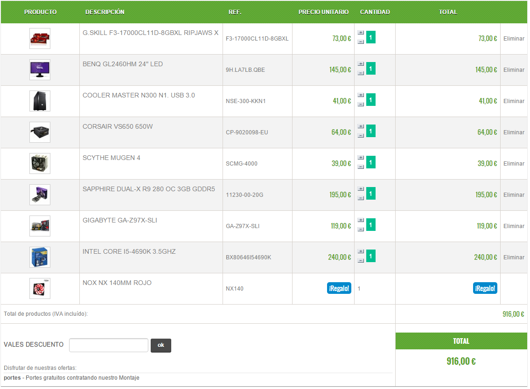Open BENQ GL2460HM monitor thumbnail
530x389 pixels.
point(40,69)
